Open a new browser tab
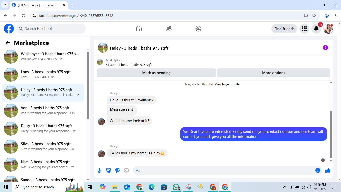 coord(73,5)
